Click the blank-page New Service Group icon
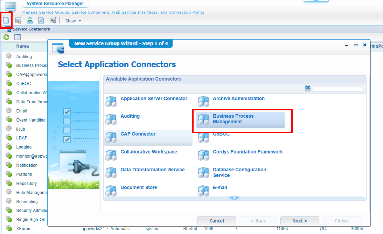The image size is (383, 234). pos(6,21)
